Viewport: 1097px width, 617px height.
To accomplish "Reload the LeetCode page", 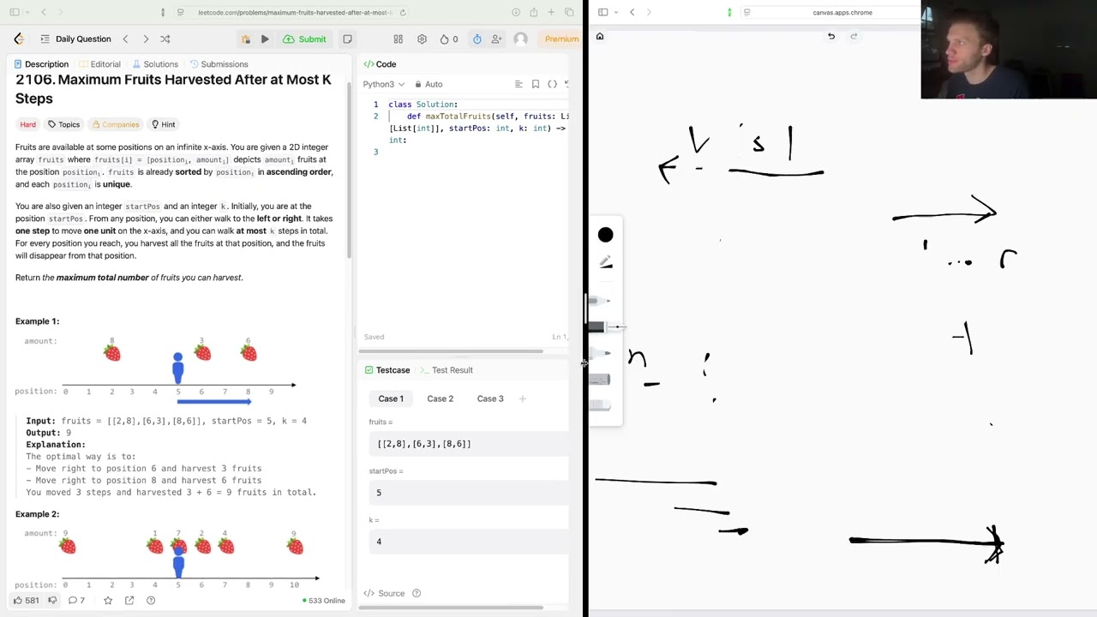I will [403, 12].
